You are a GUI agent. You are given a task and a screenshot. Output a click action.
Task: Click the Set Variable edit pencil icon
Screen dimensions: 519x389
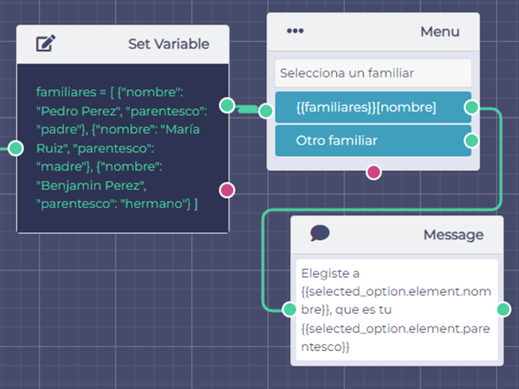click(45, 44)
